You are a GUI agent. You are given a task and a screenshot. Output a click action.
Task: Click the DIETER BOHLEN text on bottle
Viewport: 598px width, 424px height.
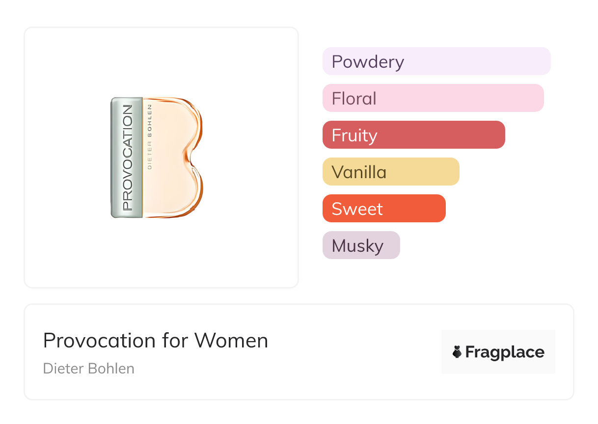[150, 136]
